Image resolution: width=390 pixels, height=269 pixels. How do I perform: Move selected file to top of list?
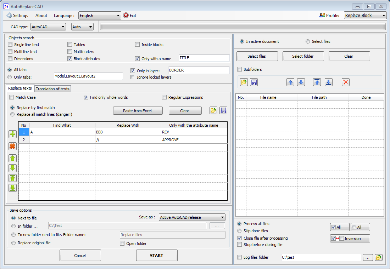point(317,82)
